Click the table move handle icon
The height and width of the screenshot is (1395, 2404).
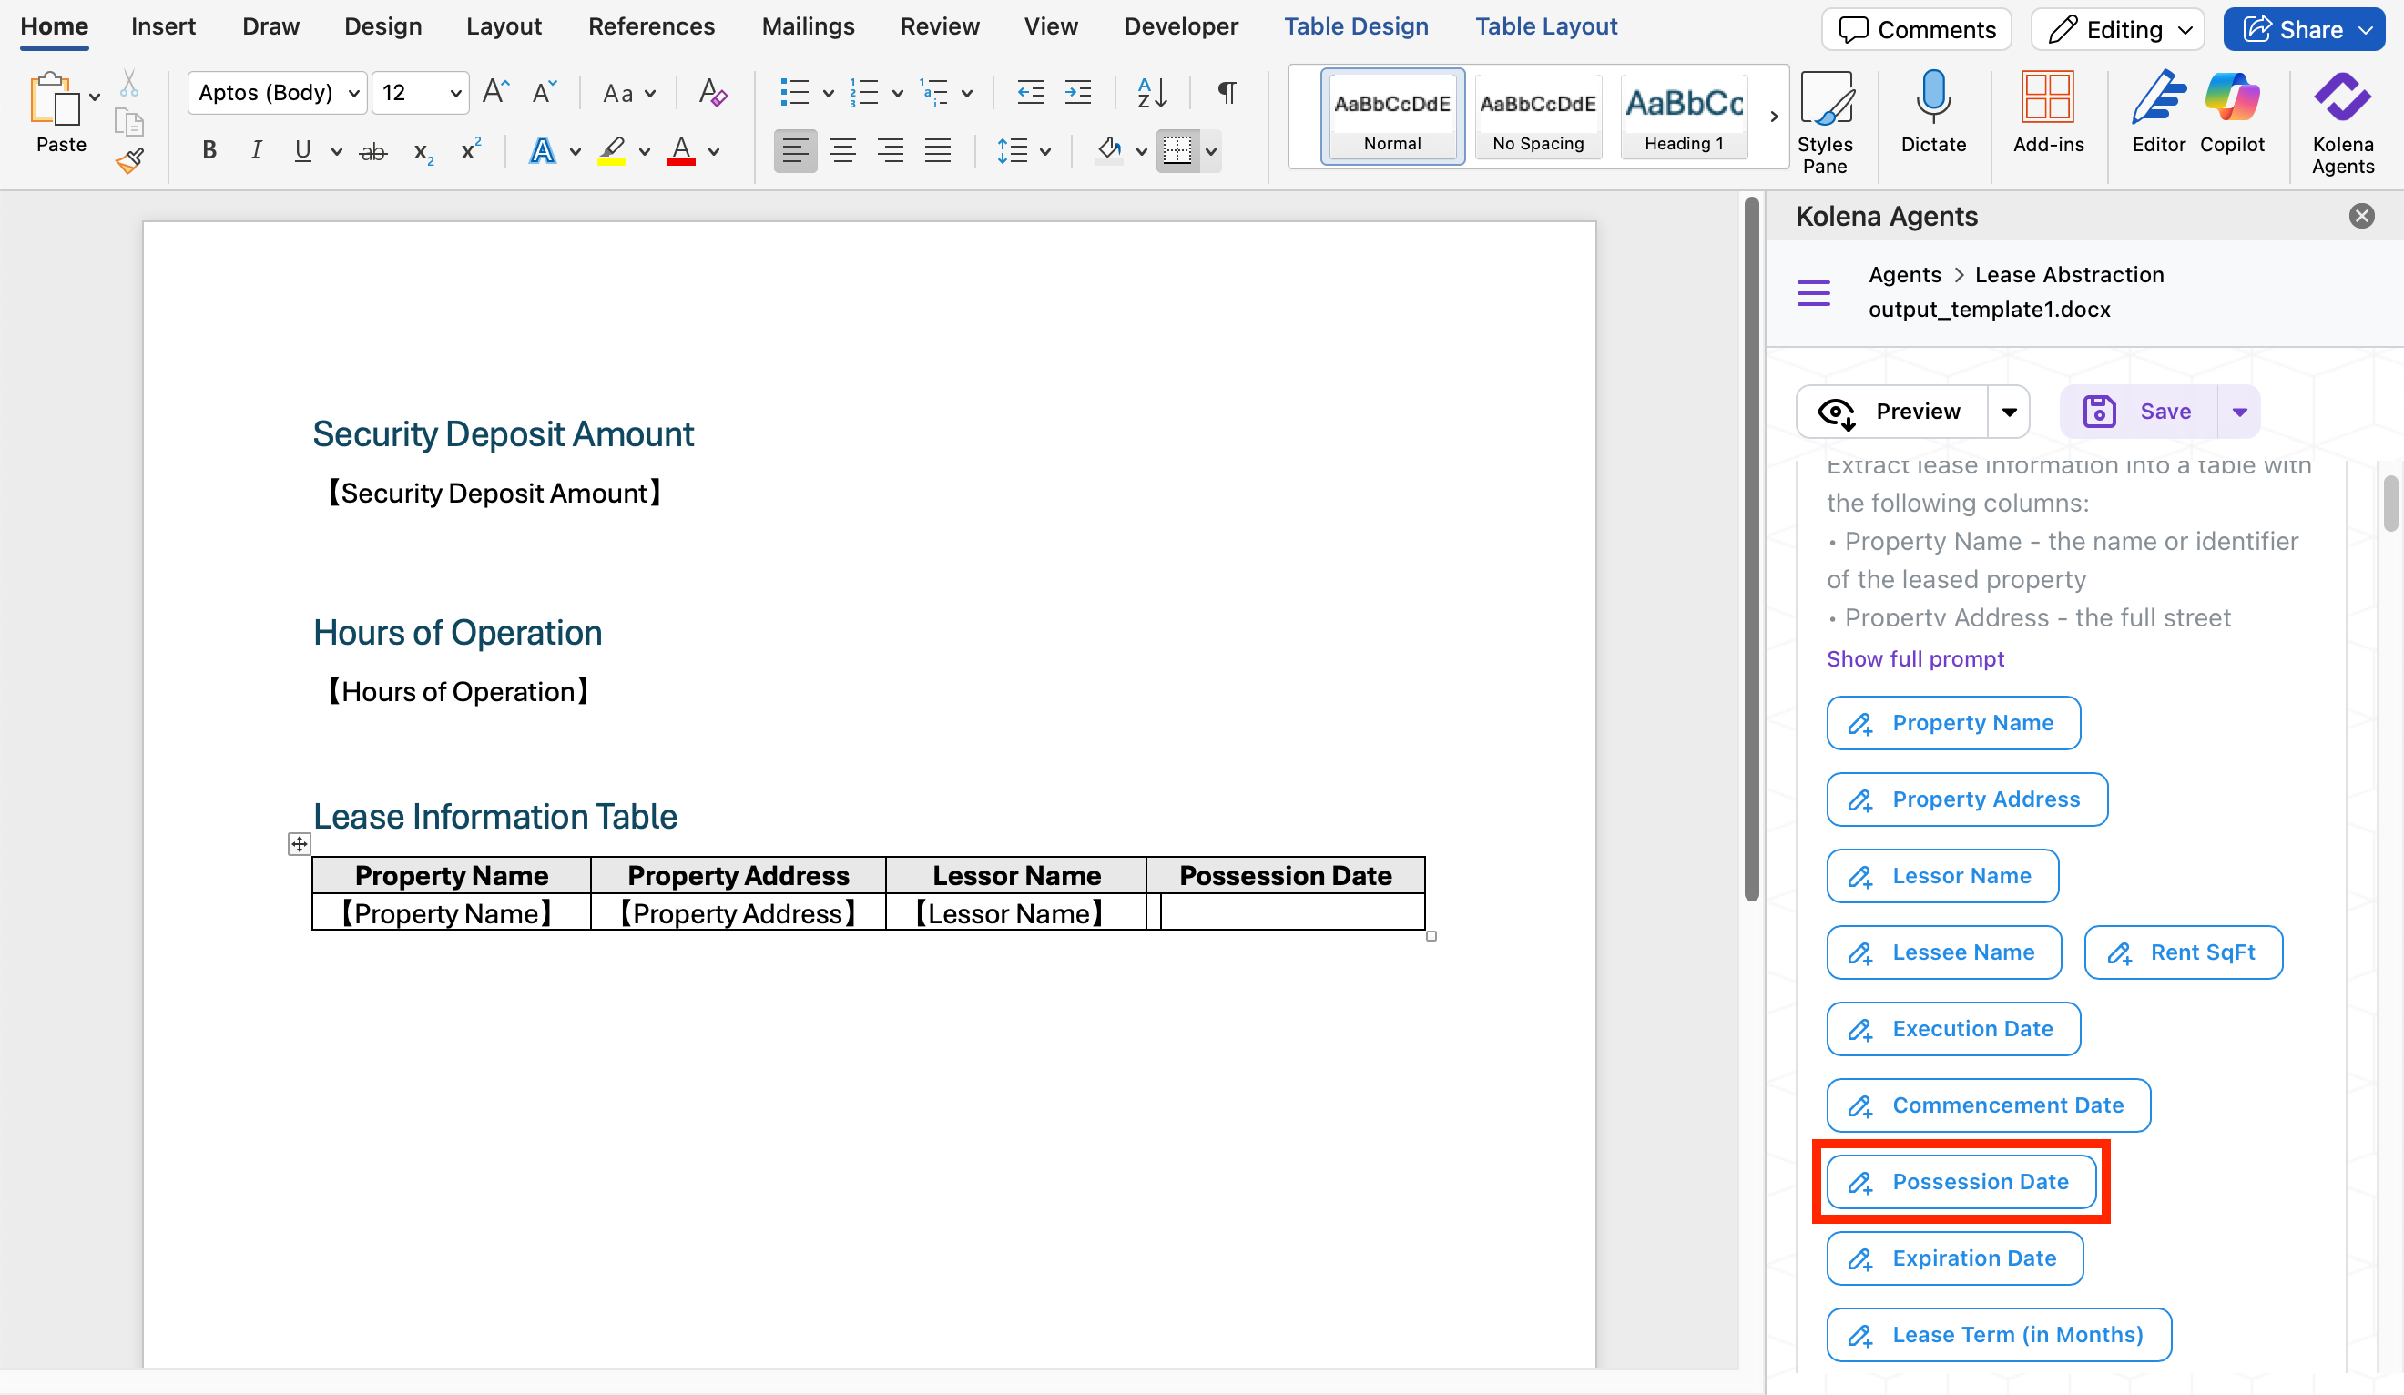300,843
